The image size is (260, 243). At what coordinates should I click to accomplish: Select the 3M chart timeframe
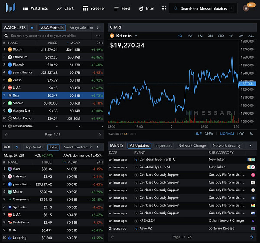(210, 36)
